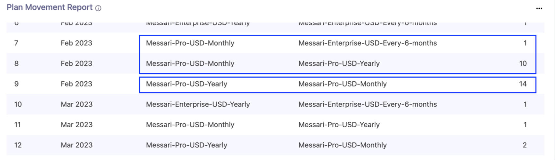
Task: Click Feb 2023 date in row 8
Action: tap(76, 63)
